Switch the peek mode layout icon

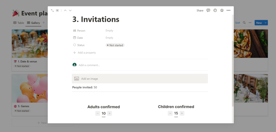[x=57, y=10]
